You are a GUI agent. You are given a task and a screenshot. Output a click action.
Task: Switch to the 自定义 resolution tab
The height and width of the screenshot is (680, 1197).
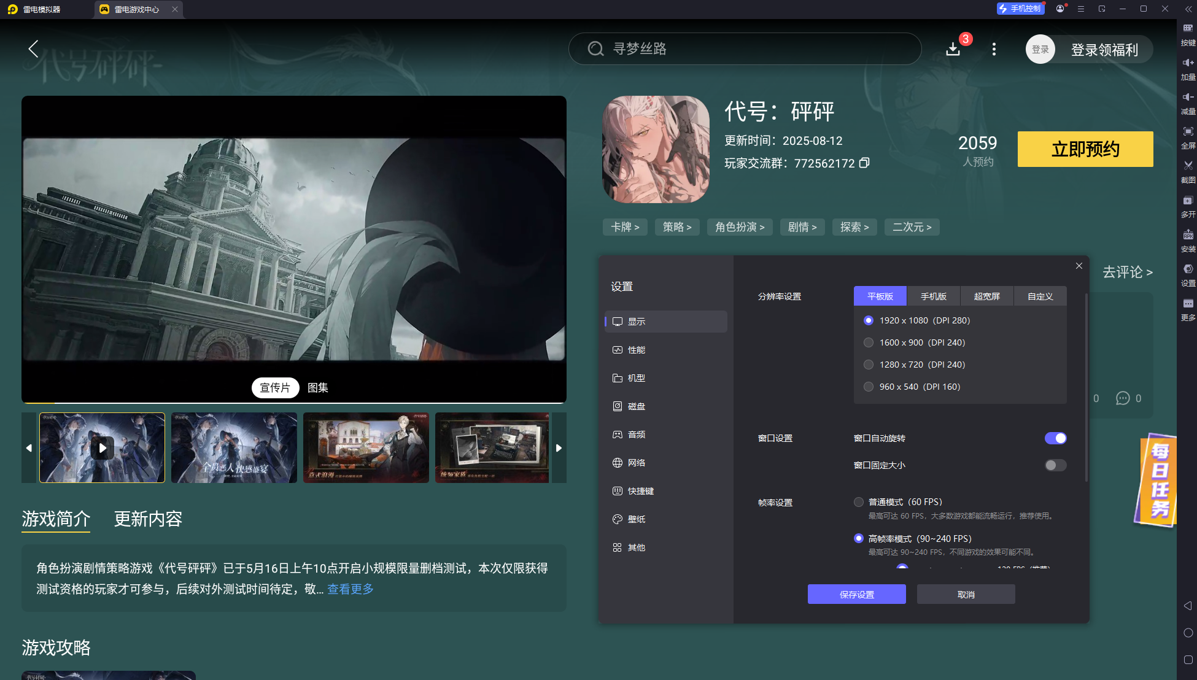[1040, 296]
